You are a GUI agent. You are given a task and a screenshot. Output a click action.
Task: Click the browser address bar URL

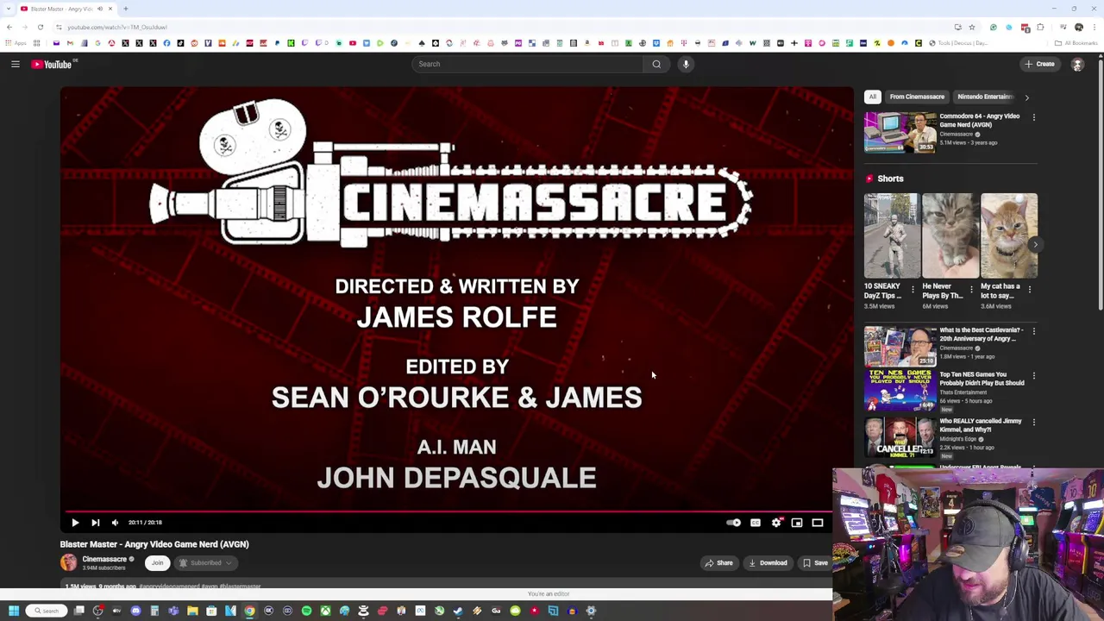click(x=116, y=27)
